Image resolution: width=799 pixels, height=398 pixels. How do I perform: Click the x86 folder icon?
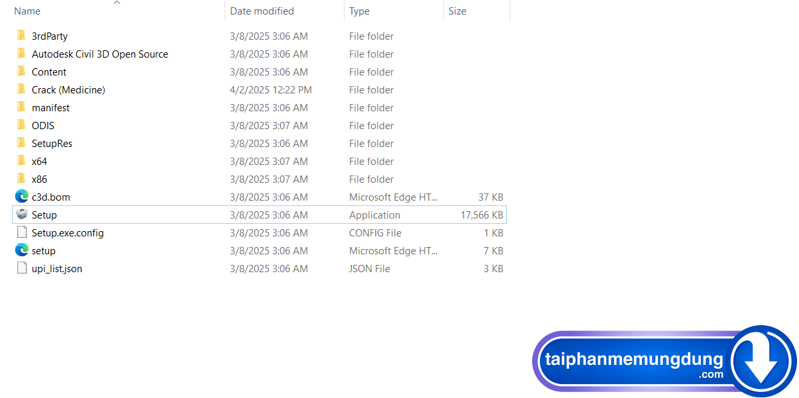[x=21, y=179]
